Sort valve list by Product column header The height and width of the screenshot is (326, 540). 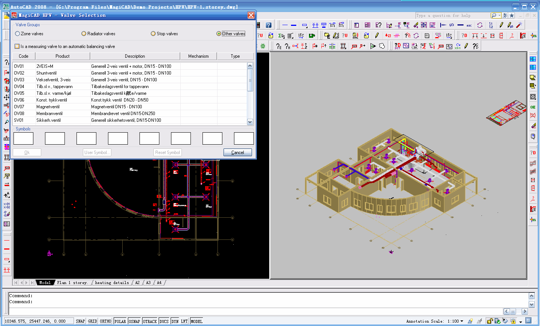tap(63, 56)
